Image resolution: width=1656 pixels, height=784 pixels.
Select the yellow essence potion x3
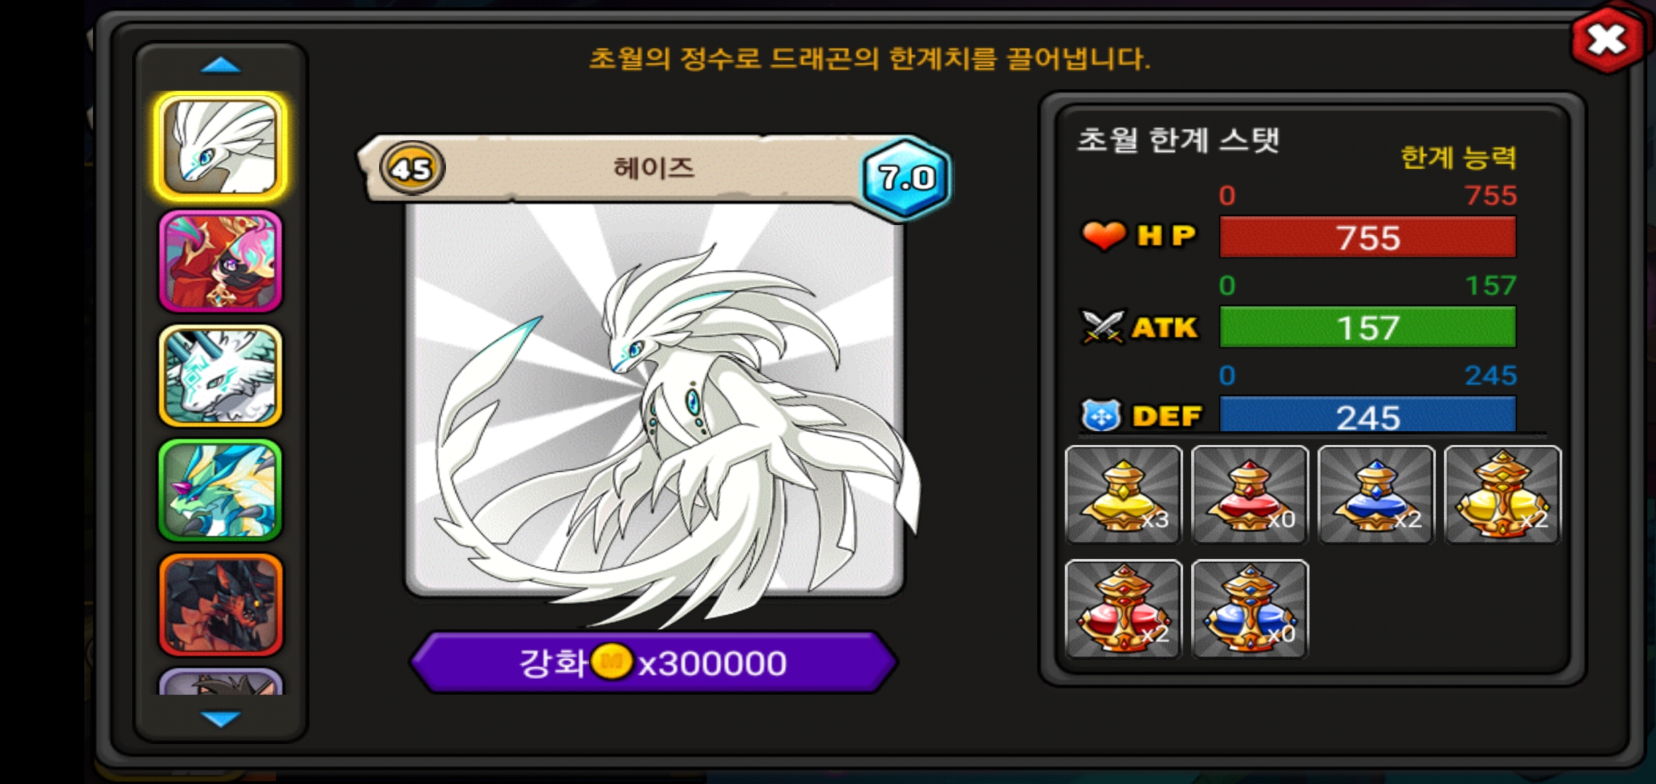click(x=1124, y=494)
